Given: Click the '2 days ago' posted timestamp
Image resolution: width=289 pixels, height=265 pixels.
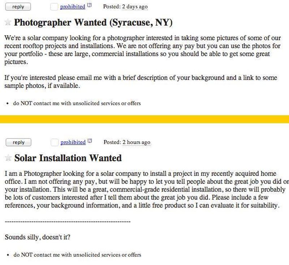Looking at the screenshot, I should (135, 7).
